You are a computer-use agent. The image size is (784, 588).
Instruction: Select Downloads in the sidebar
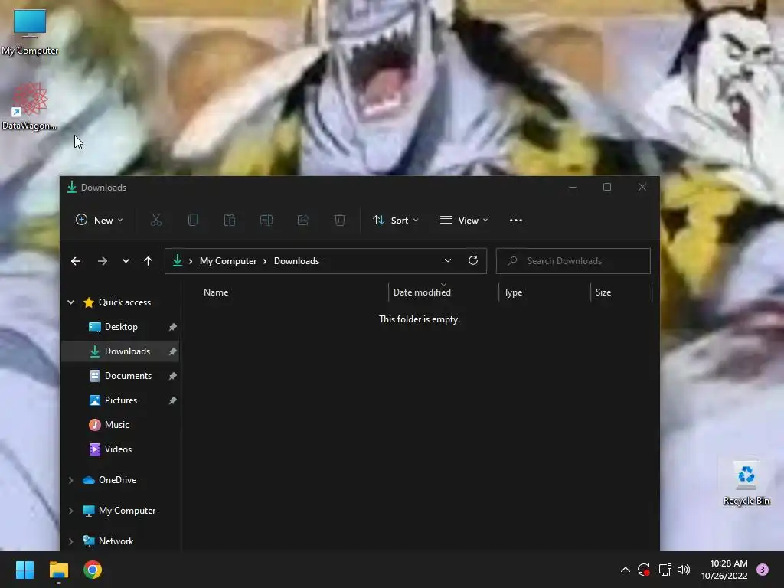(120, 351)
